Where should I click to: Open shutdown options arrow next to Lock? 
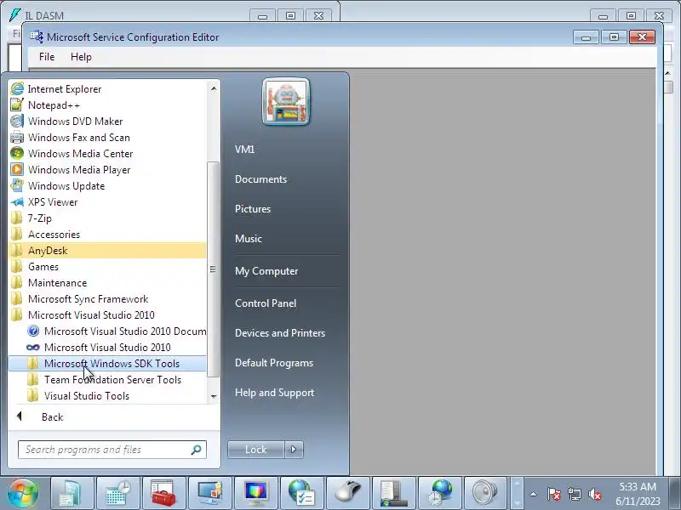pos(294,450)
